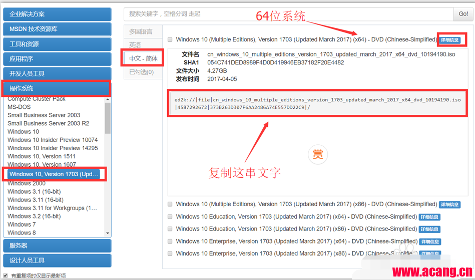Check Windows 10 Enterprise x86 checkbox
Image resolution: width=475 pixels, height=280 pixels.
click(x=170, y=254)
